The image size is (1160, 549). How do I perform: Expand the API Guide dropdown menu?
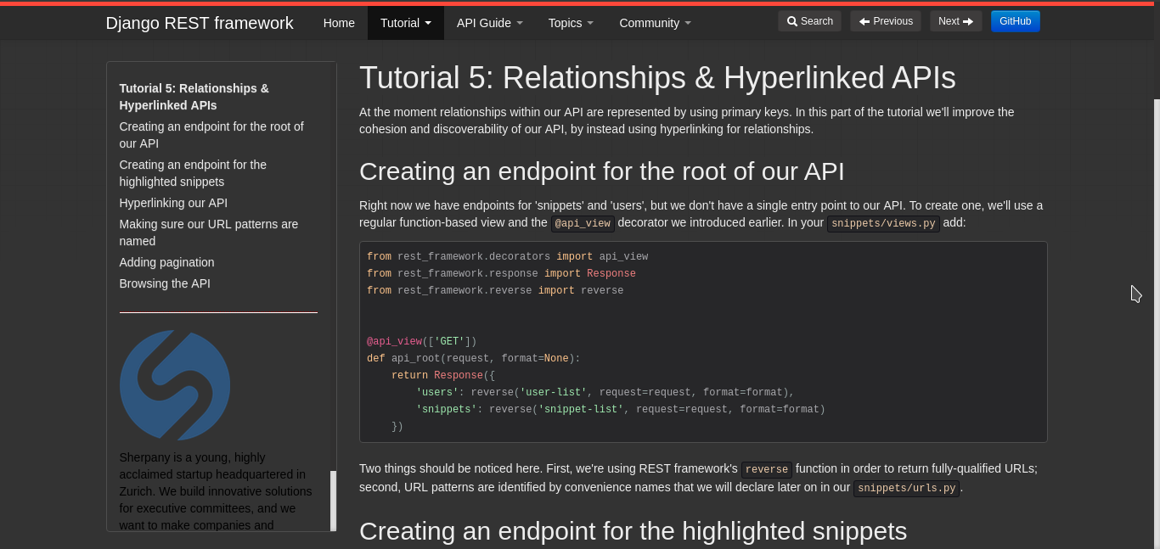490,23
